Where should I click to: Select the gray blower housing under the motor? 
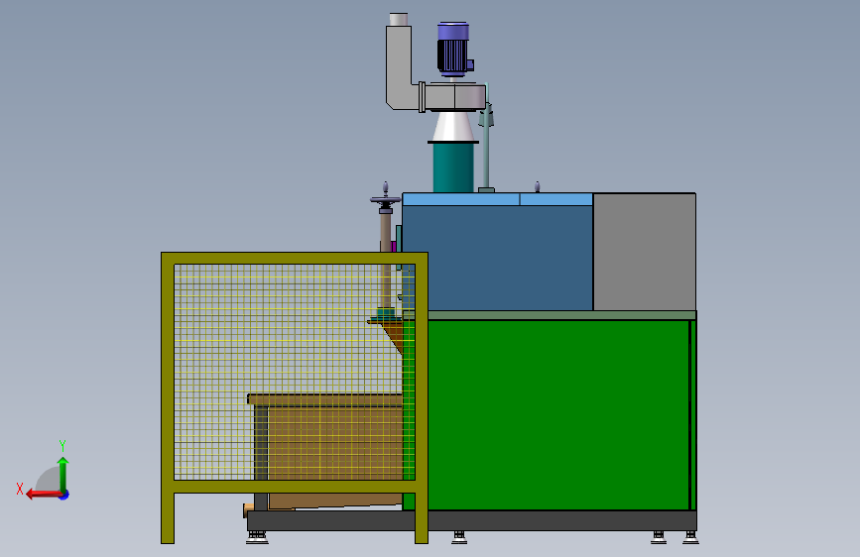453,96
